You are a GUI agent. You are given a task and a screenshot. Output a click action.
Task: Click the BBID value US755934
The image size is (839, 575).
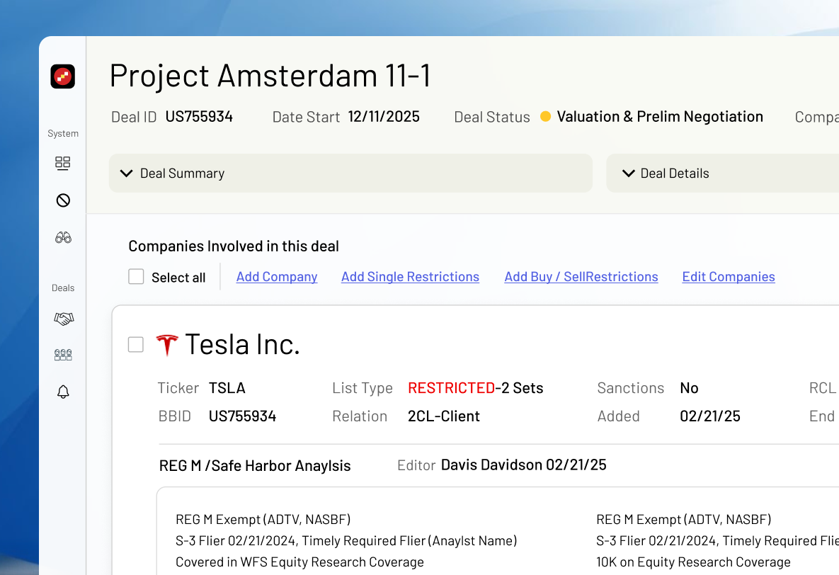click(x=242, y=416)
